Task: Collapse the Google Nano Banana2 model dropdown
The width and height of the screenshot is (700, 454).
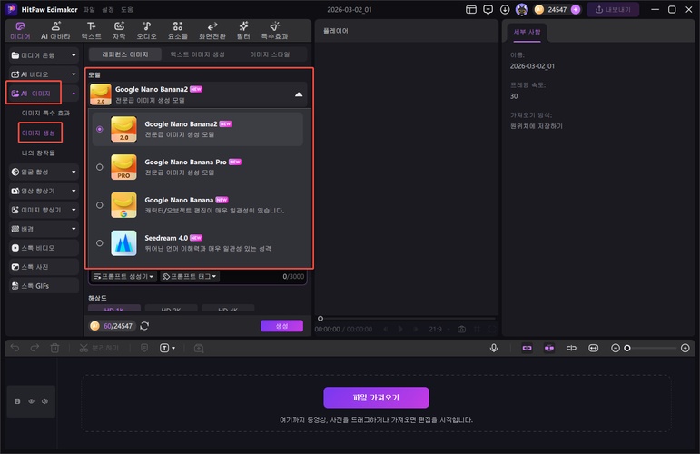Action: click(299, 94)
